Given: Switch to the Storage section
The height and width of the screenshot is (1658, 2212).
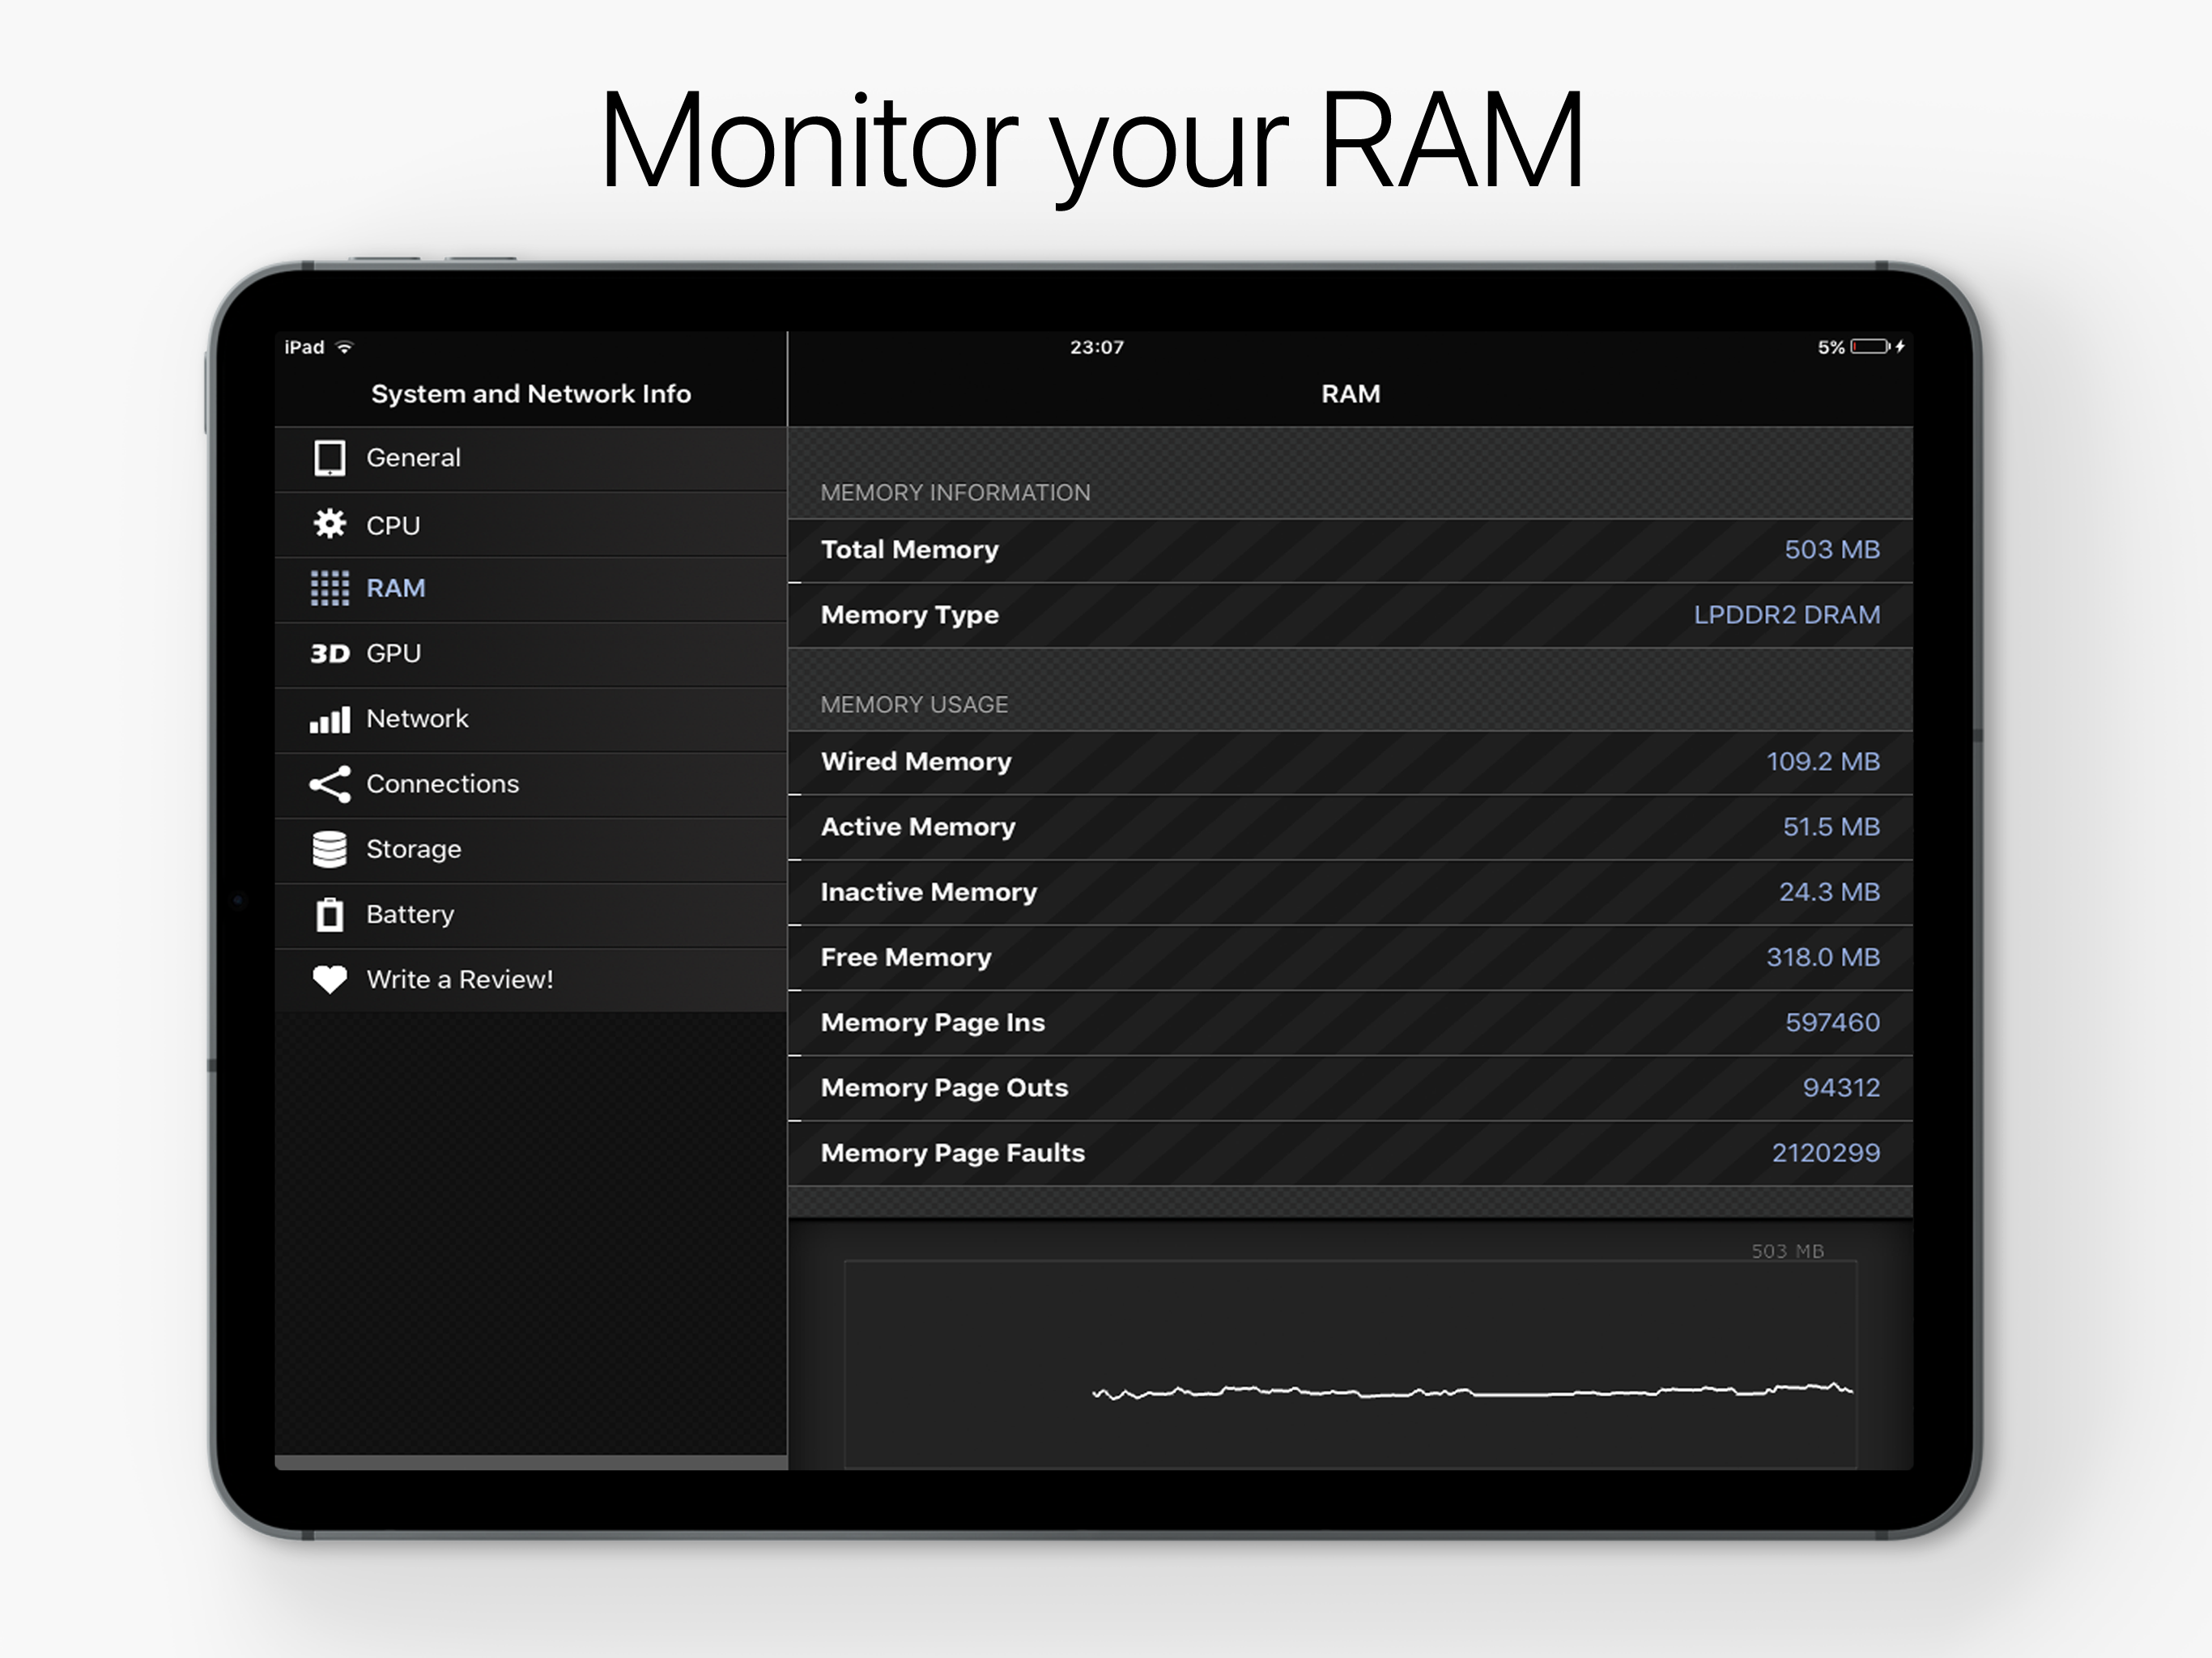Looking at the screenshot, I should point(413,849).
